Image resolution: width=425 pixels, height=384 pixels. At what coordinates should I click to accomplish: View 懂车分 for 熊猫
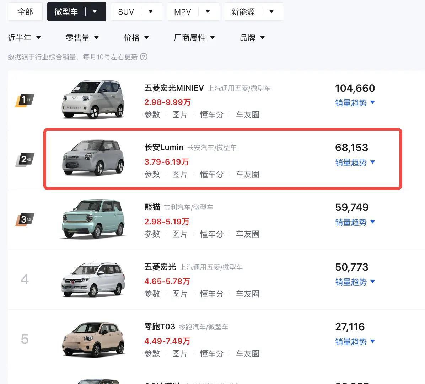[212, 234]
